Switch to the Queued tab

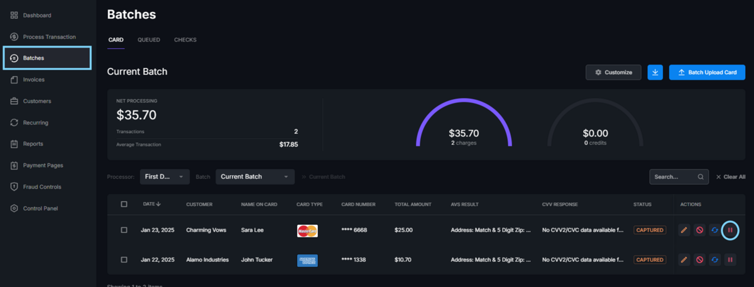149,40
